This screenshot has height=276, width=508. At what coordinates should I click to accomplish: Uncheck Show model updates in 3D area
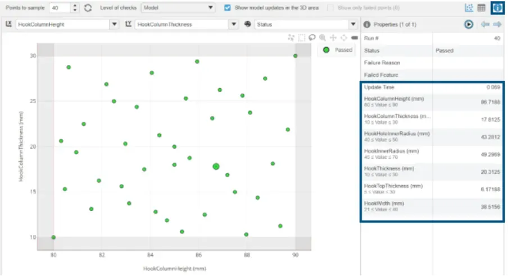pos(228,8)
